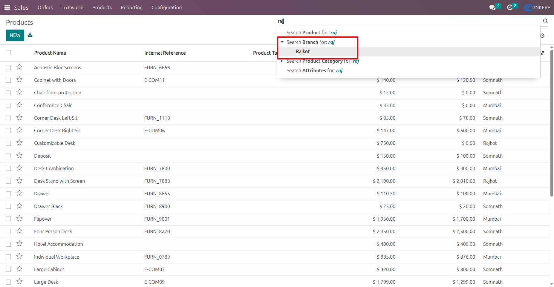
Task: Mark Large Desk as favorite
Action: point(19,282)
